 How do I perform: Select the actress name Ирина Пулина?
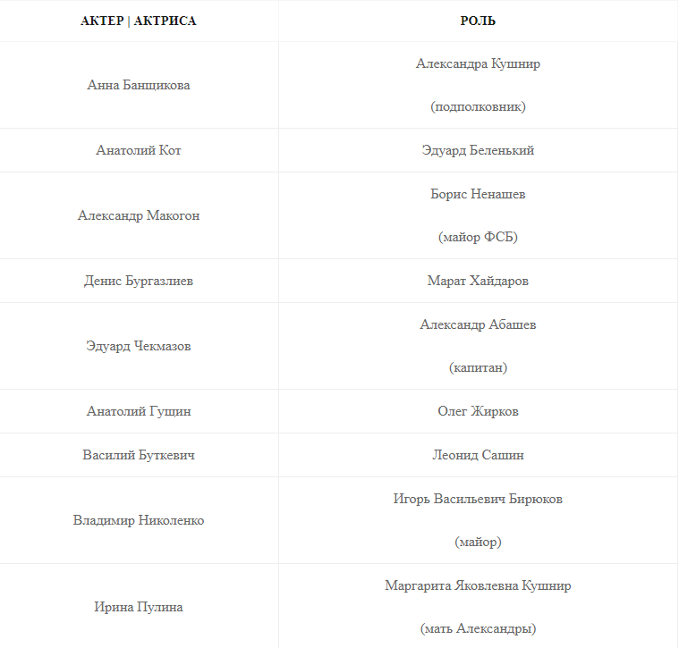point(139,607)
